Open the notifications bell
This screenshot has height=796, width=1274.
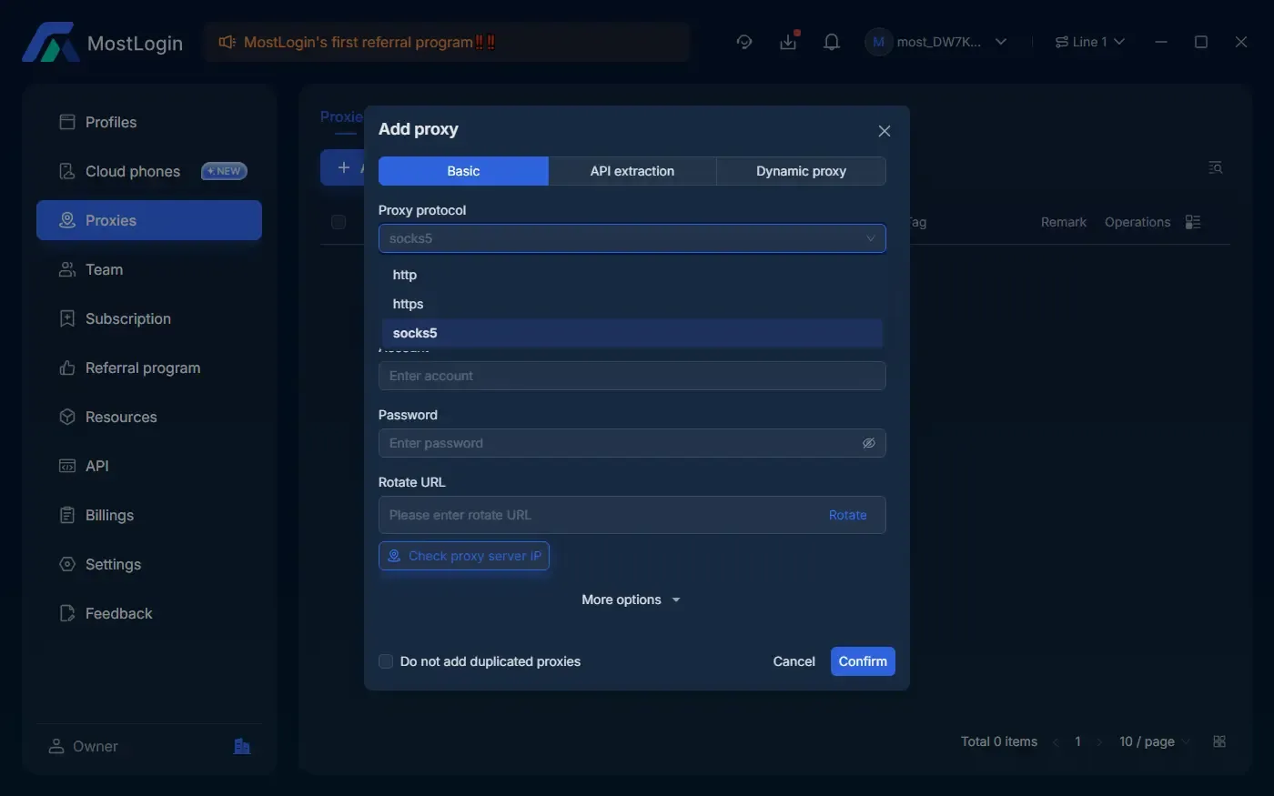pyautogui.click(x=831, y=41)
